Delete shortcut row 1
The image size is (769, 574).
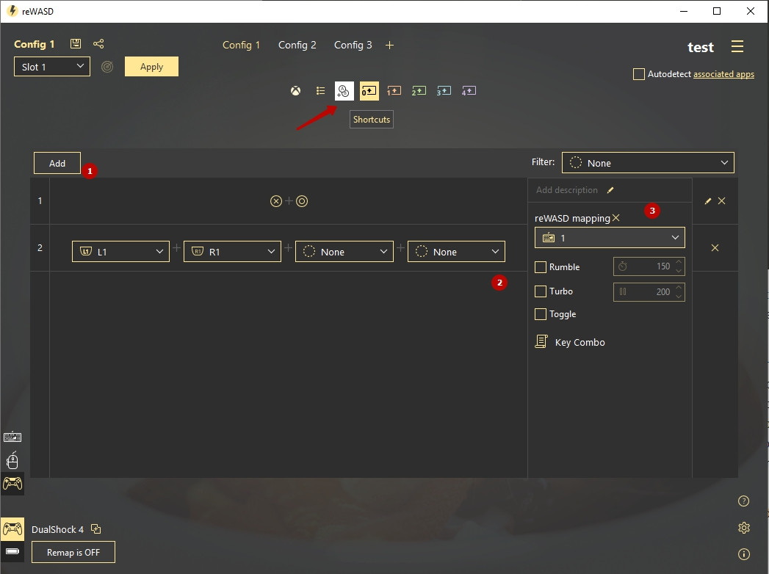(x=721, y=201)
